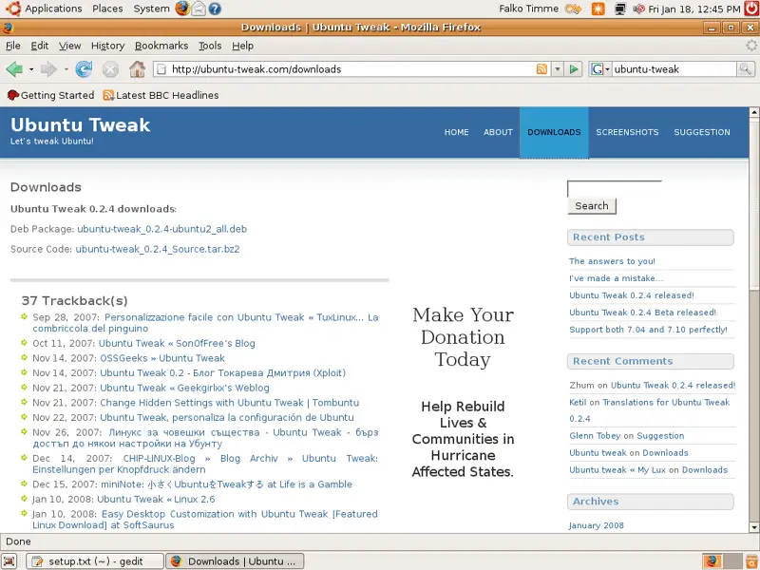
Task: Open the History menu
Action: coord(107,46)
